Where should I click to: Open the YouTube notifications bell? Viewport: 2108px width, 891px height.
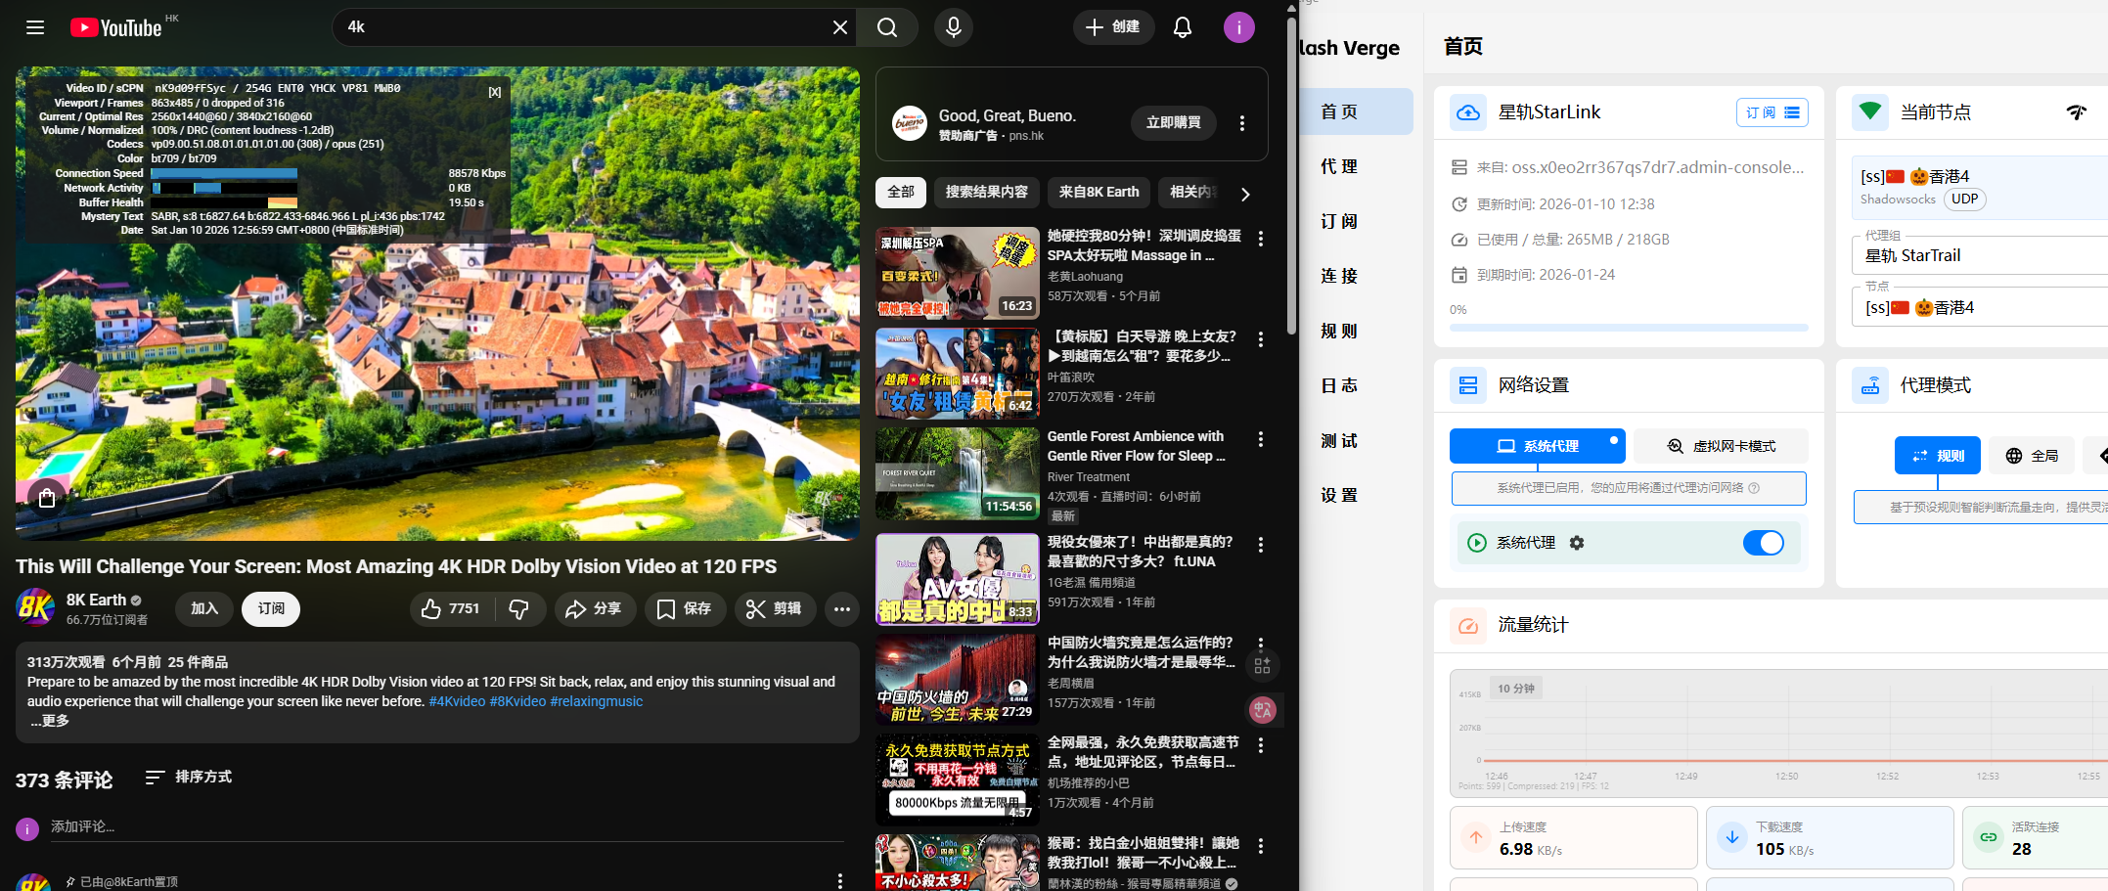tap(1182, 27)
